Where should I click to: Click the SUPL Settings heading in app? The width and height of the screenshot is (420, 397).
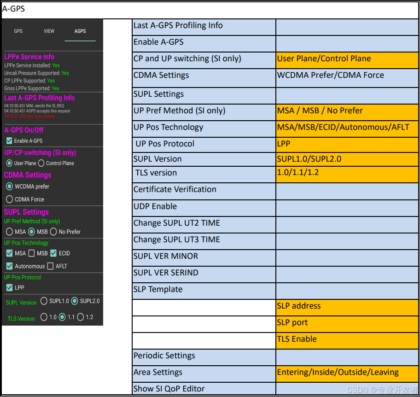click(26, 212)
